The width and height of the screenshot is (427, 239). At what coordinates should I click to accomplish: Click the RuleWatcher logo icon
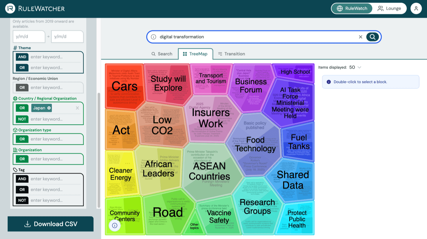[x=10, y=8]
